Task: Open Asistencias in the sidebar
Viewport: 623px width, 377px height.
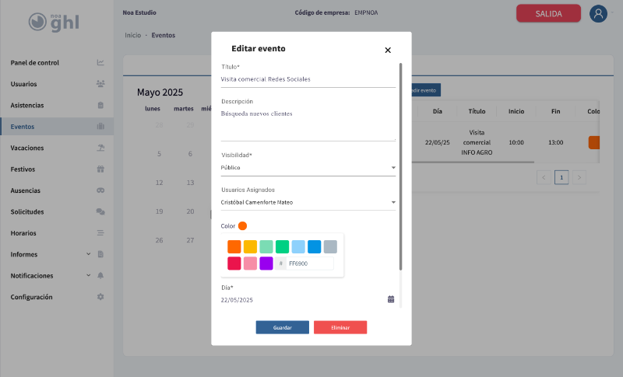Action: (x=27, y=105)
